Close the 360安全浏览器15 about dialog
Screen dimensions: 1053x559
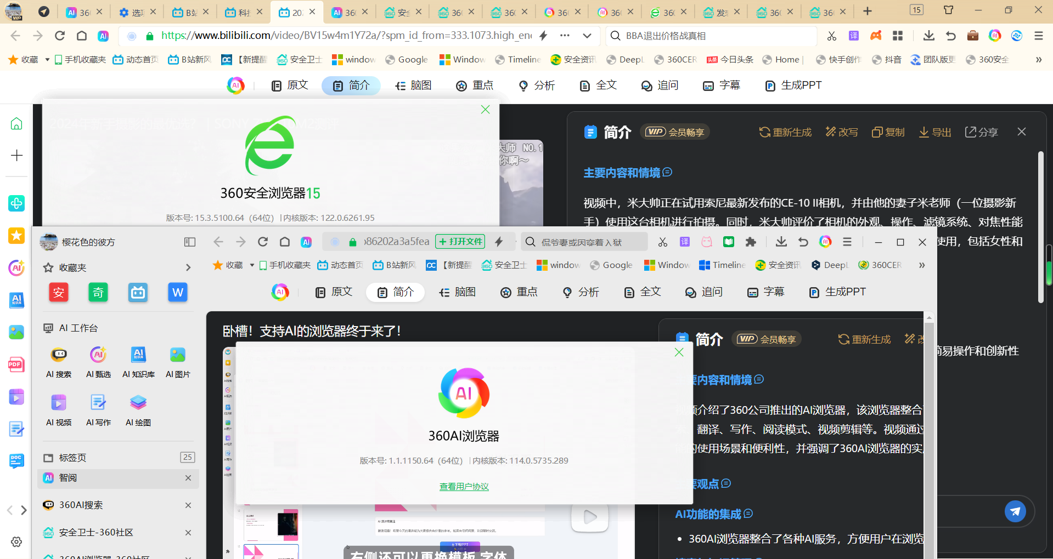tap(485, 110)
